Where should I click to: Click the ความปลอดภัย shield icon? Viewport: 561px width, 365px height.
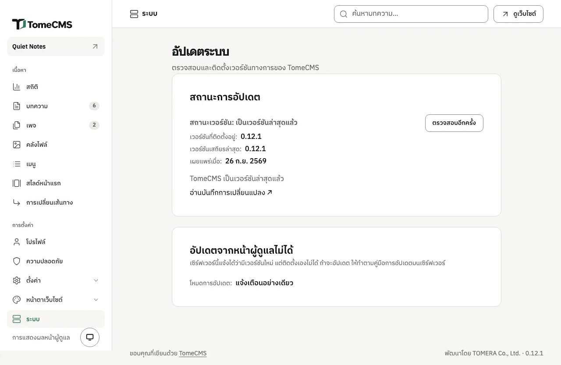pos(17,261)
